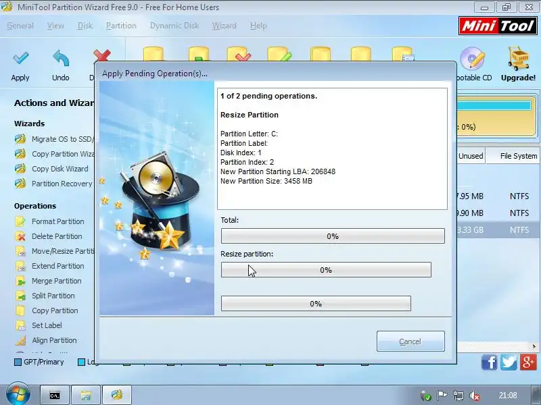Click Split Partition icon
541x405 pixels.
20,296
